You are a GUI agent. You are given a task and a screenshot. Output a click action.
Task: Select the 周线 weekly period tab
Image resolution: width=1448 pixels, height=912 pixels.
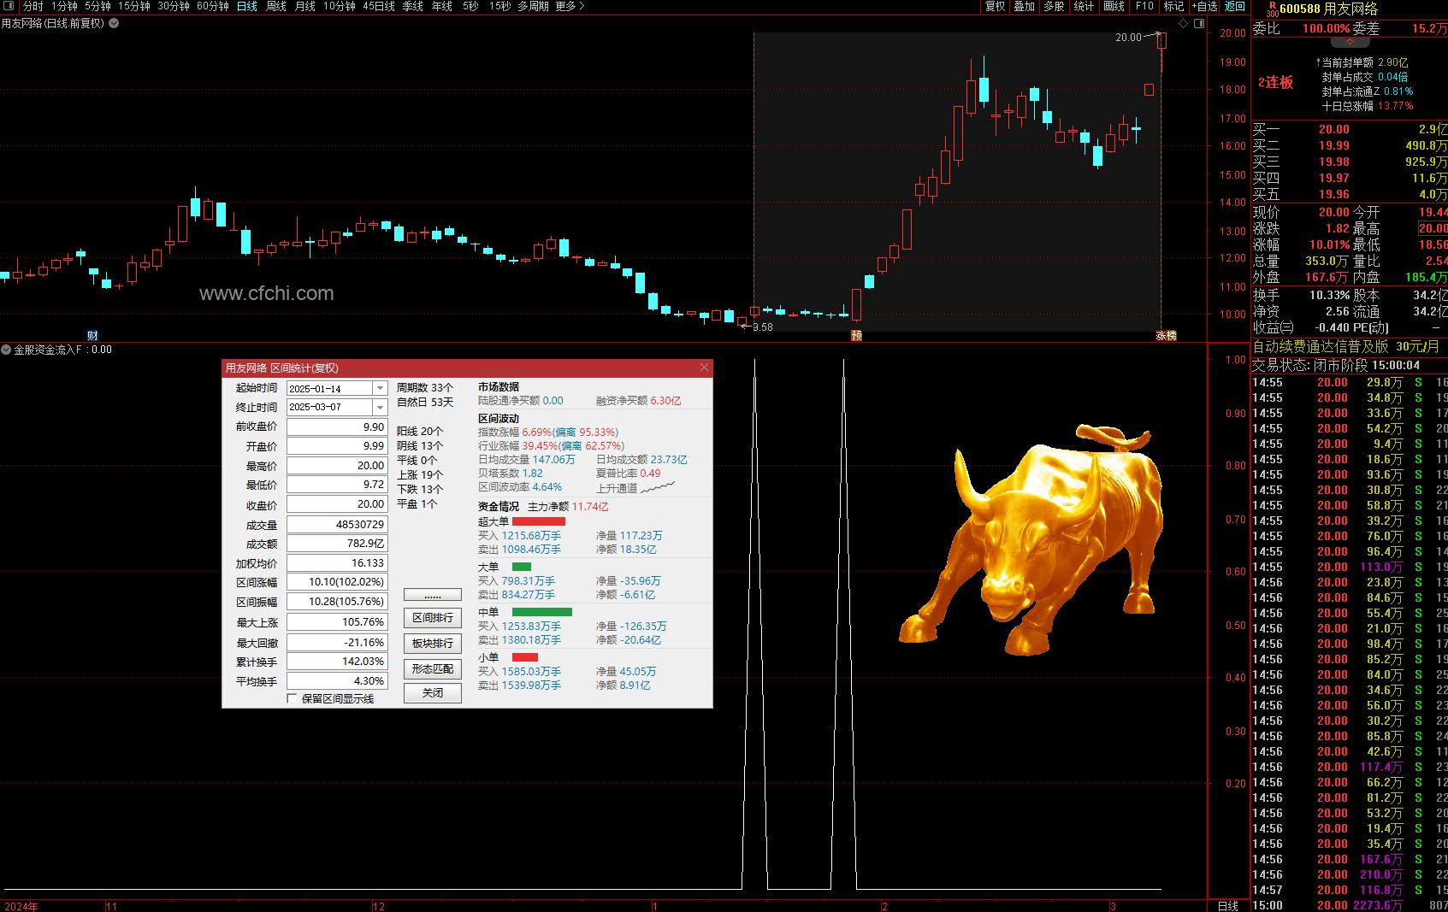tap(276, 6)
